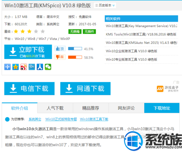
Task: Click the 电信下载 button
Action: (x=29, y=89)
